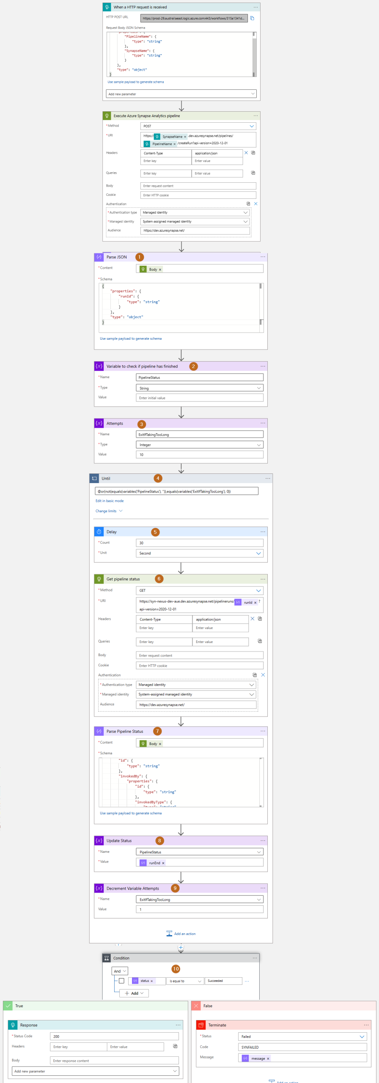The image size is (379, 1083).
Task: Open Terminate Status dropdown showing Failed
Action: pos(302,1036)
